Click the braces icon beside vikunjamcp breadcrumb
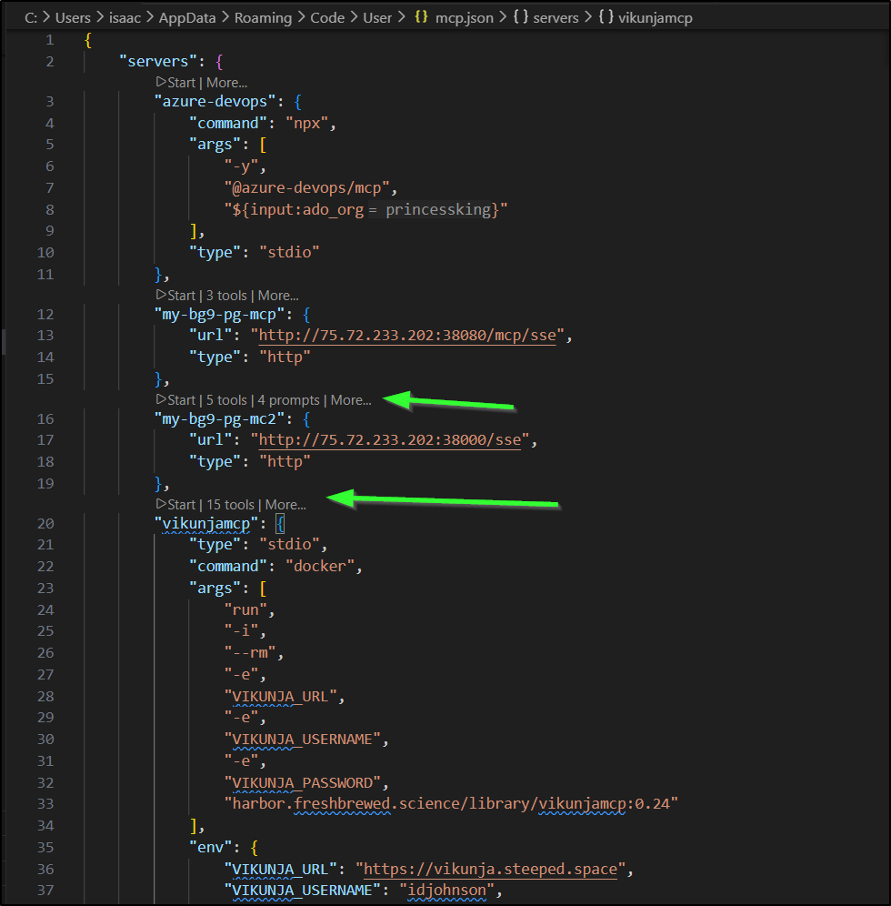Screen dimensions: 891x906 (606, 17)
